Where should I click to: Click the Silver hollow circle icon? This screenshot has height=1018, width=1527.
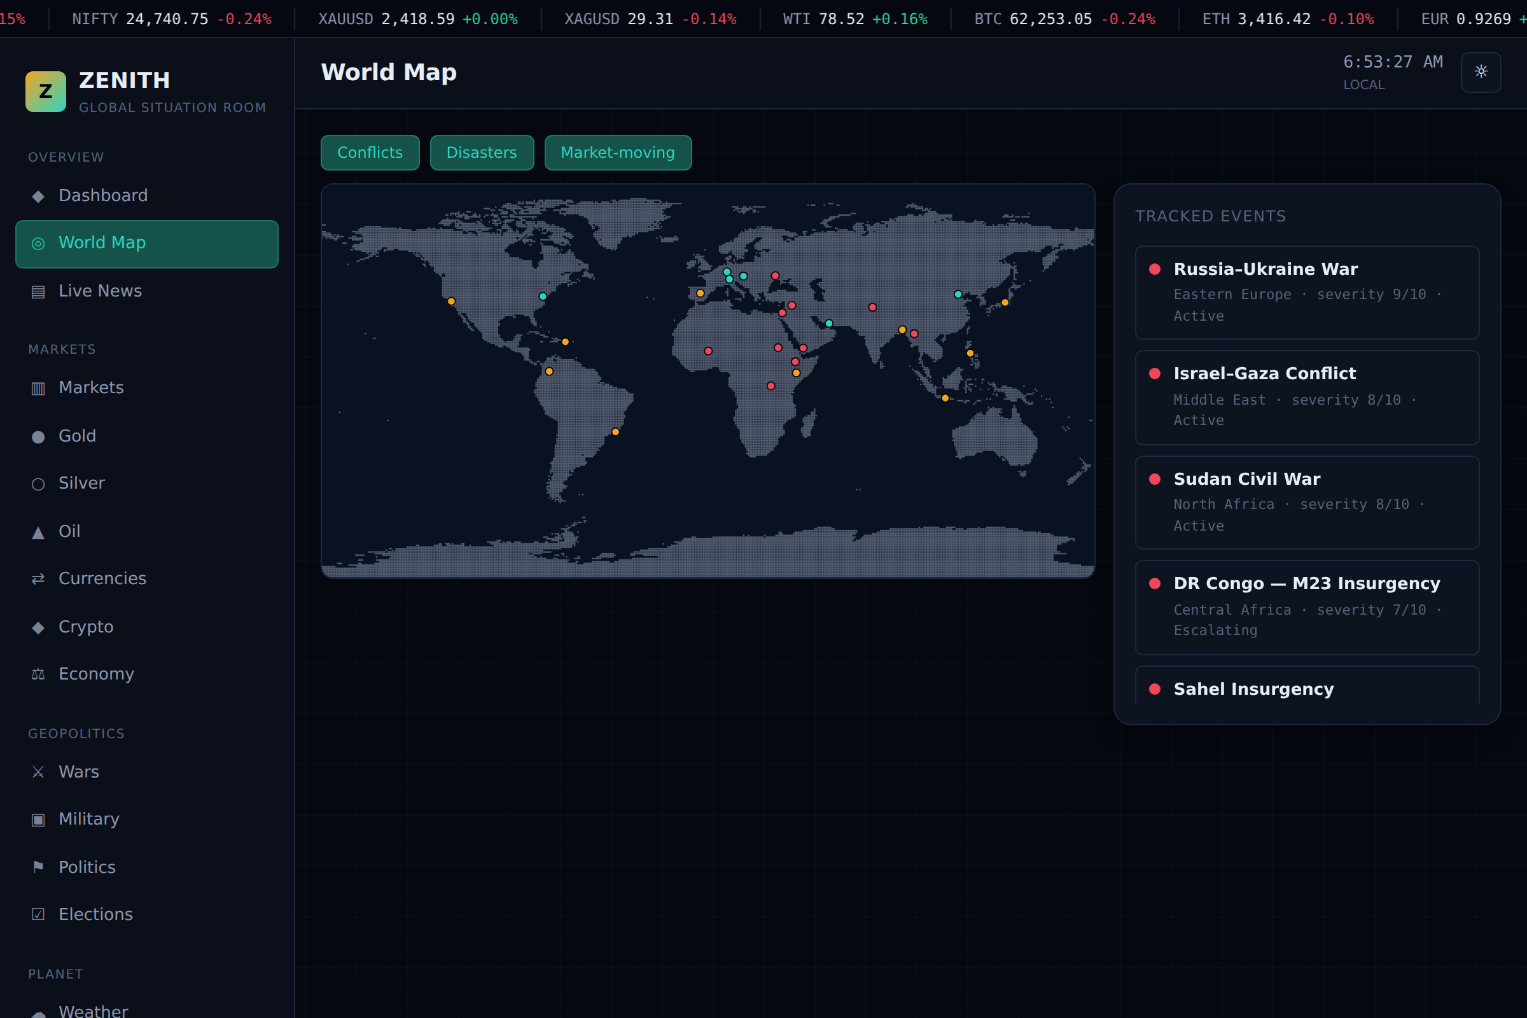[x=38, y=484]
